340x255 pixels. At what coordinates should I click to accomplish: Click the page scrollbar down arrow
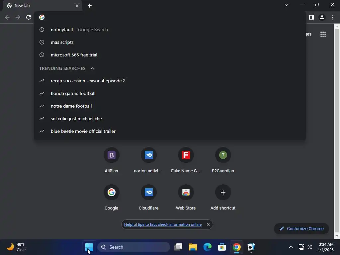[x=337, y=236]
